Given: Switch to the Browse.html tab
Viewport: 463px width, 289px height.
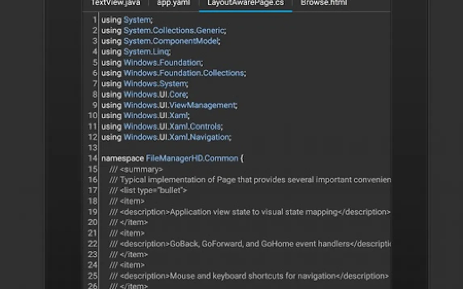Looking at the screenshot, I should pyautogui.click(x=324, y=3).
